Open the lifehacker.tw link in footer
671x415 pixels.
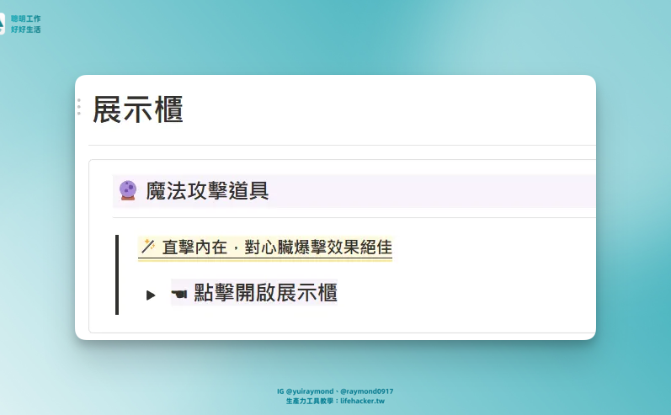pos(362,402)
